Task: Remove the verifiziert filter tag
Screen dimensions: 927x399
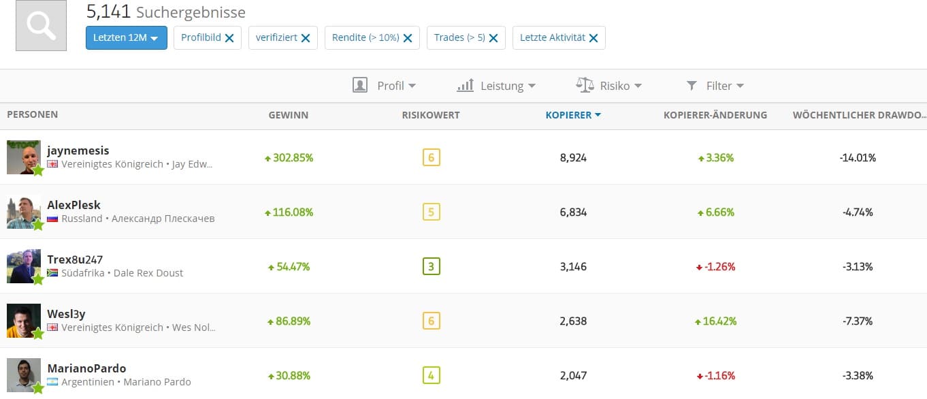Action: point(306,38)
